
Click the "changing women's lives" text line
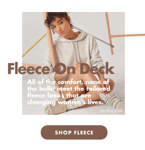tap(65, 102)
